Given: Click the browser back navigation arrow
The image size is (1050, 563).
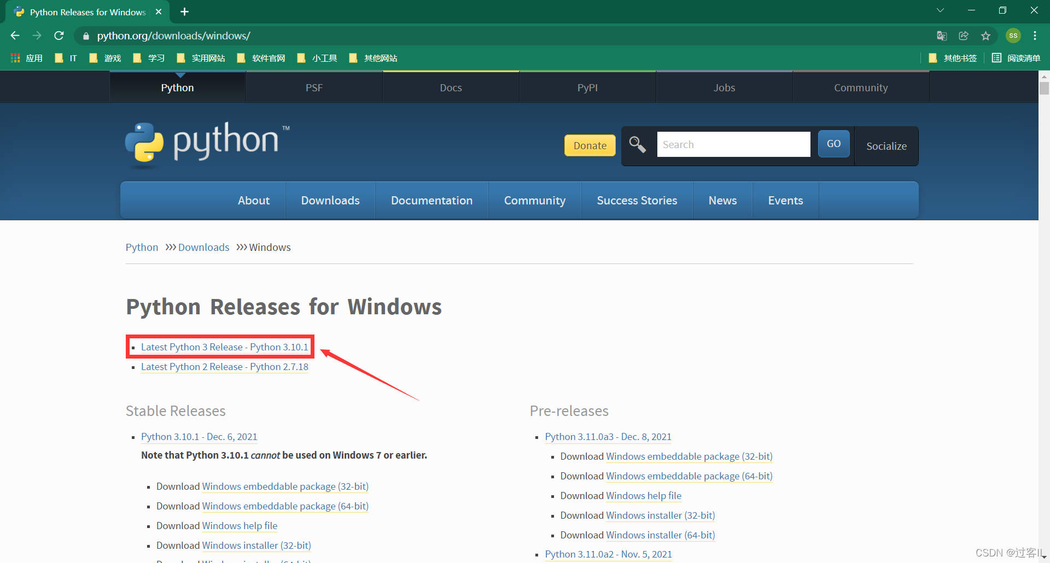Looking at the screenshot, I should point(15,36).
